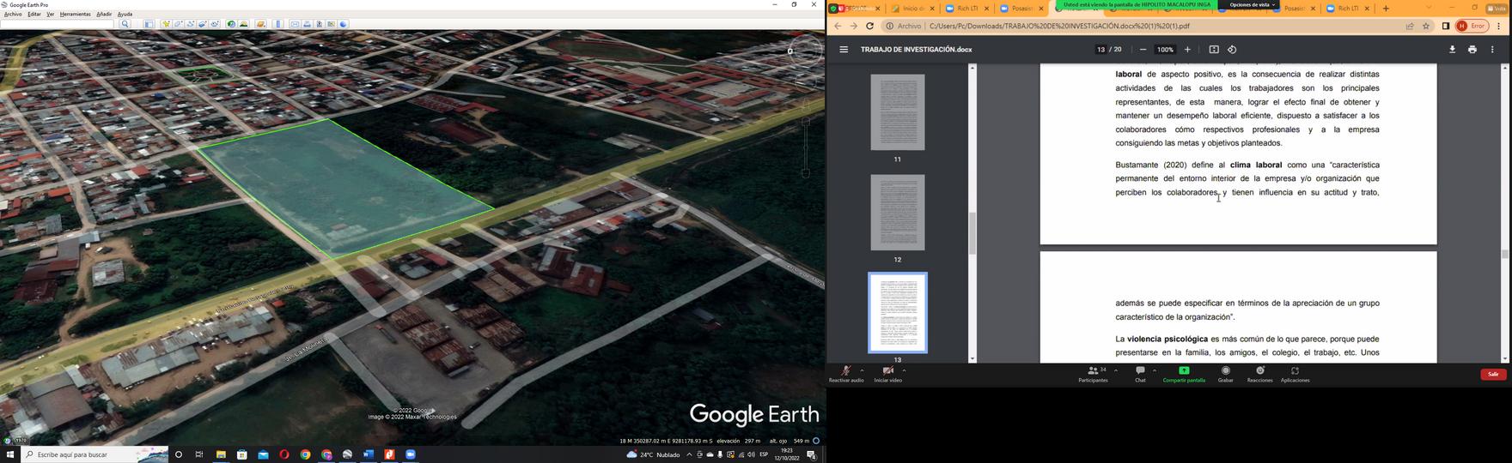Screen dimensions: 1512x463
Task: Leave the meeting with Salir
Action: coord(1493,374)
